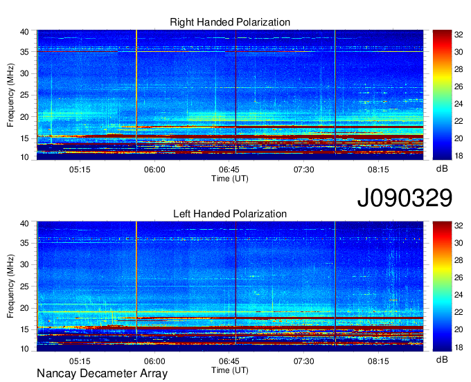471x382 pixels.
Task: Click the 30 MHz tick of Left Handed plot
Action: (25, 264)
